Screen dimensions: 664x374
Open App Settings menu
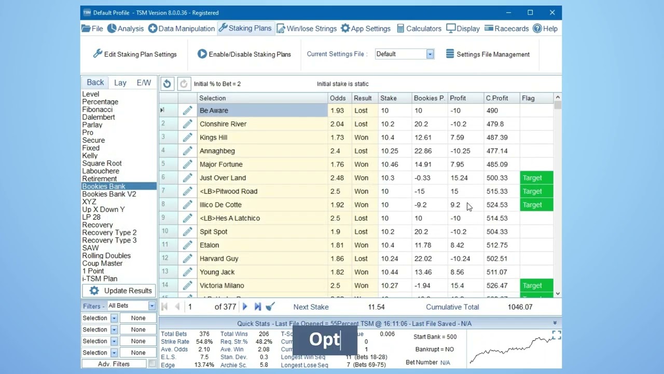pyautogui.click(x=365, y=29)
